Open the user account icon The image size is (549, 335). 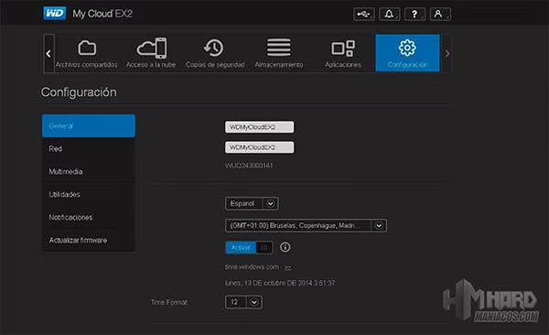(440, 15)
